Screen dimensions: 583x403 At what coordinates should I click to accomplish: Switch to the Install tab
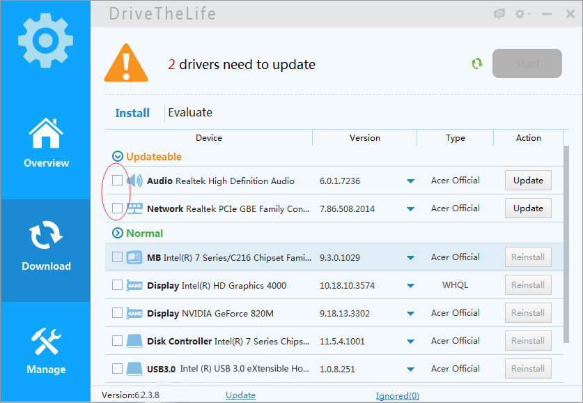132,113
